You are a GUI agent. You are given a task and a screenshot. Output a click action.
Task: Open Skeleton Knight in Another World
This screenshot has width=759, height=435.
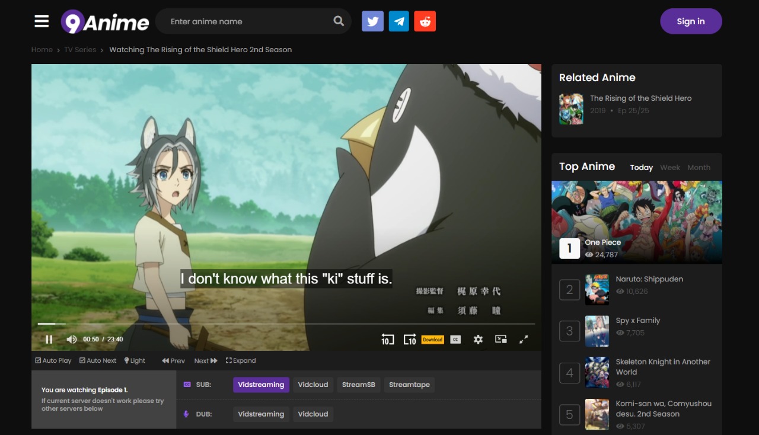point(663,367)
